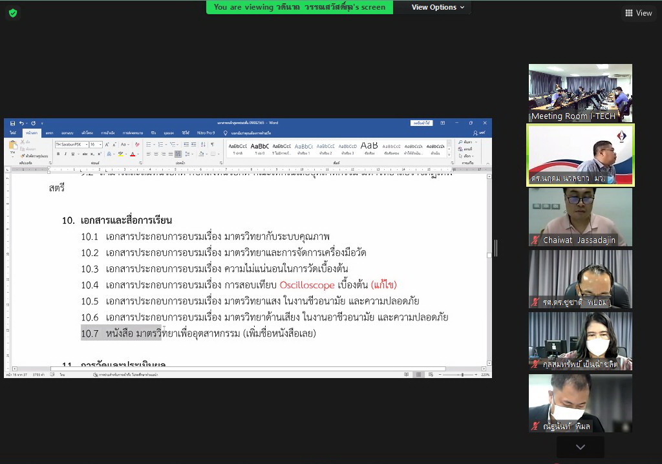662x464 pixels.
Task: Click the decrease font size icon
Action: tap(114, 144)
